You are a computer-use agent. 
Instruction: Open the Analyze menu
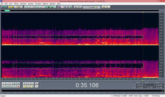click(31, 4)
